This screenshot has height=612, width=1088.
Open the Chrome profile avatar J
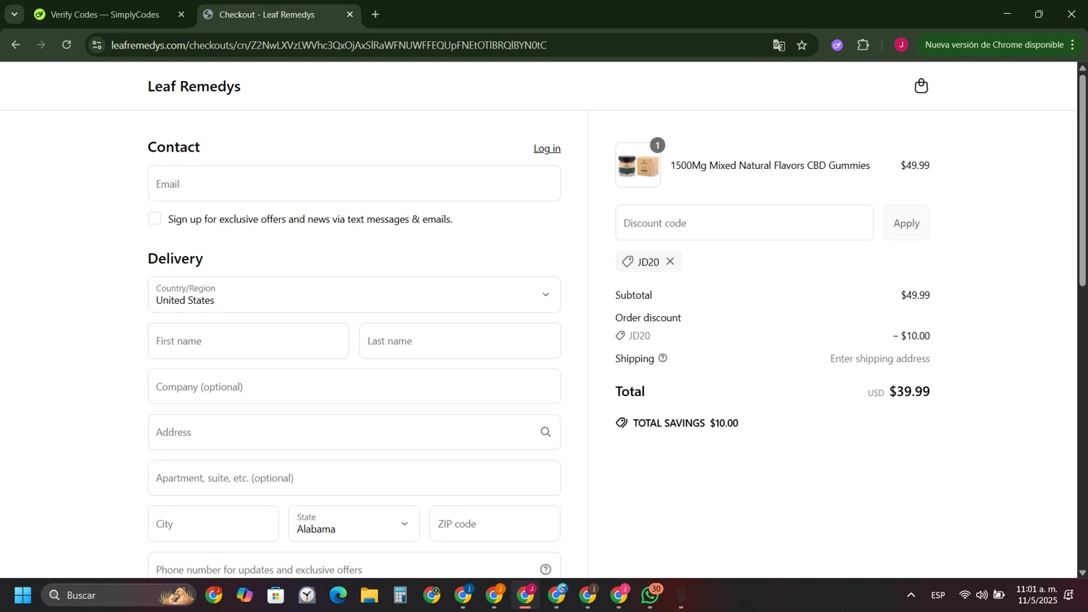point(901,45)
